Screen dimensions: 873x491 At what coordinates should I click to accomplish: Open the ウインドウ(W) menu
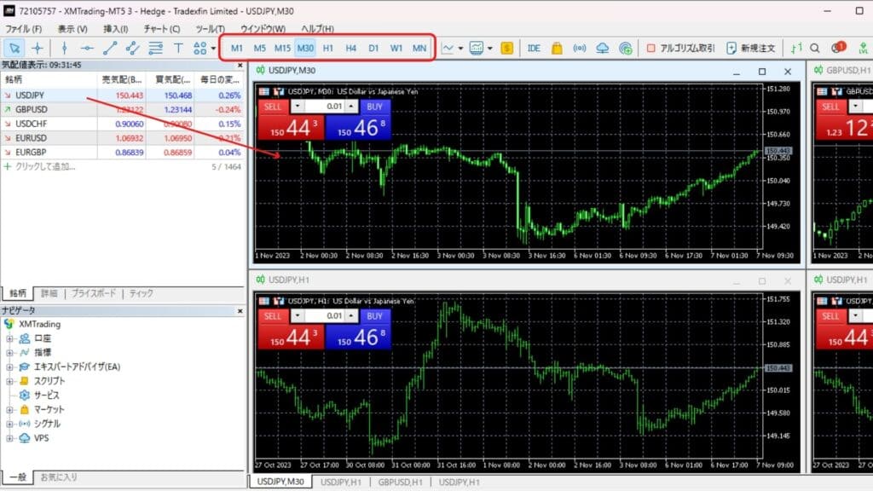pyautogui.click(x=263, y=29)
